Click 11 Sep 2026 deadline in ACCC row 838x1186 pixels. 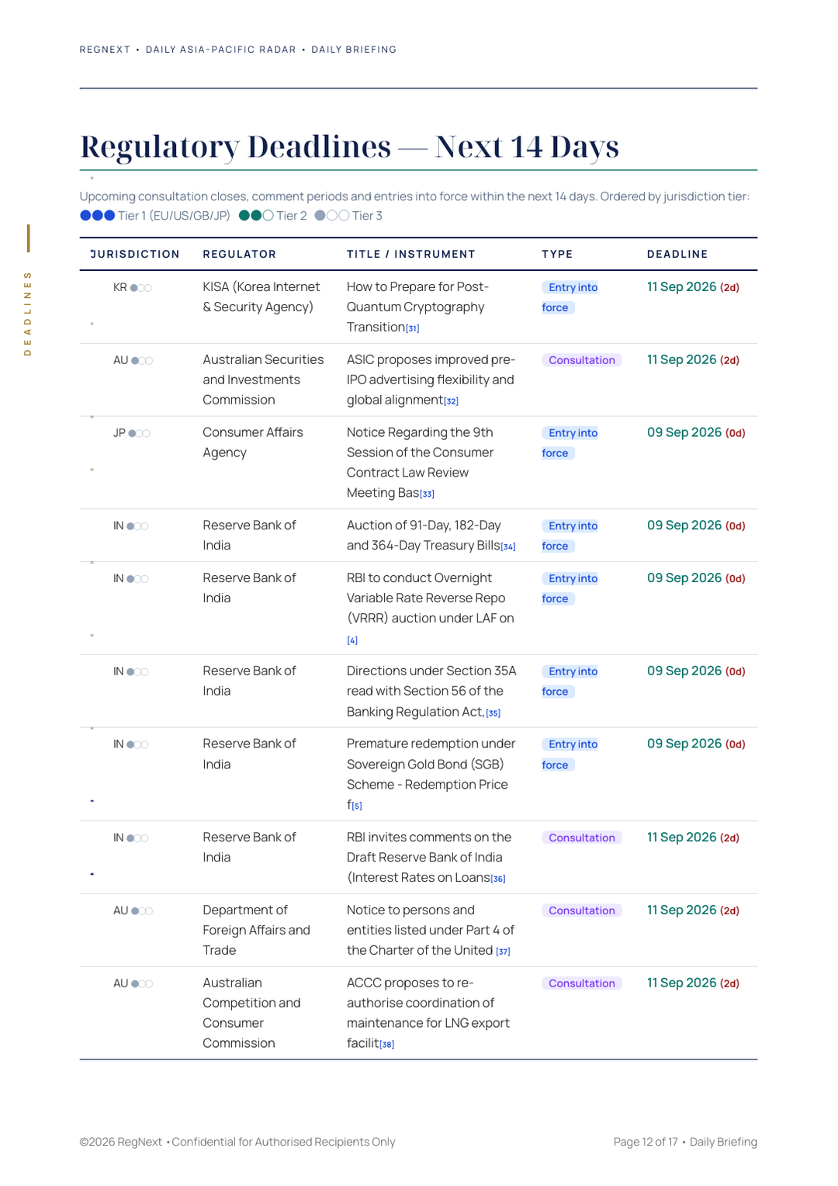pyautogui.click(x=693, y=983)
